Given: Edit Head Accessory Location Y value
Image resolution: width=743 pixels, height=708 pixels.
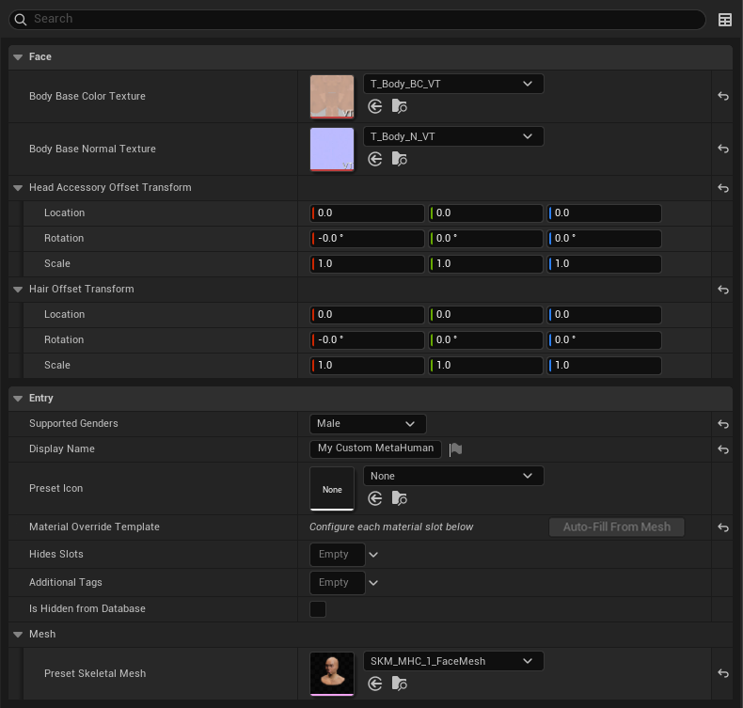Looking at the screenshot, I should 485,213.
